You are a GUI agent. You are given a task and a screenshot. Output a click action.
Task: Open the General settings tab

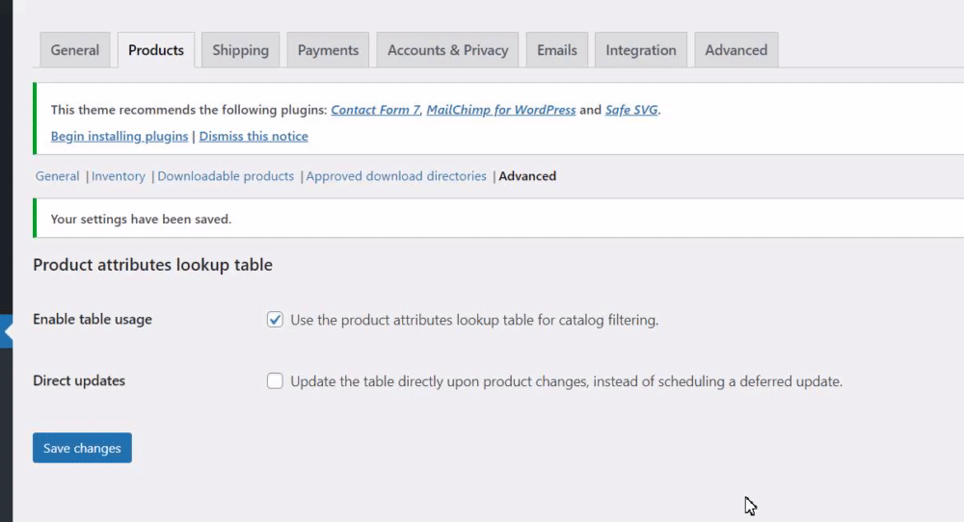[x=75, y=50]
